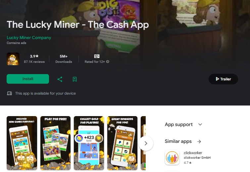Play the Trailer video
This screenshot has width=250, height=172.
click(x=223, y=79)
